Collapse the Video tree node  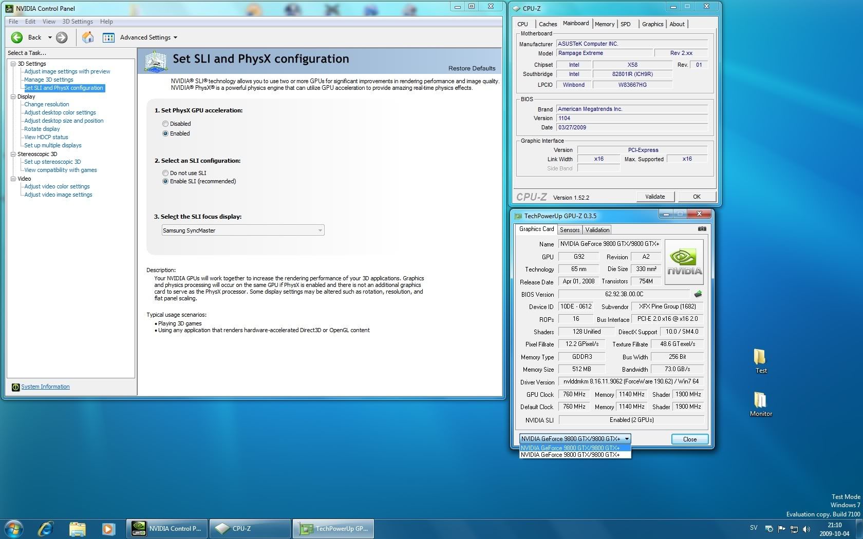pos(13,179)
